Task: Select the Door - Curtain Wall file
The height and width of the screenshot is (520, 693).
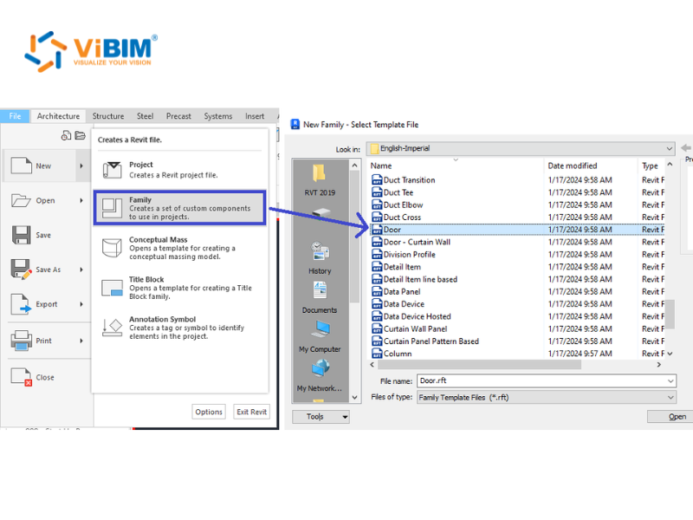Action: pyautogui.click(x=517, y=242)
